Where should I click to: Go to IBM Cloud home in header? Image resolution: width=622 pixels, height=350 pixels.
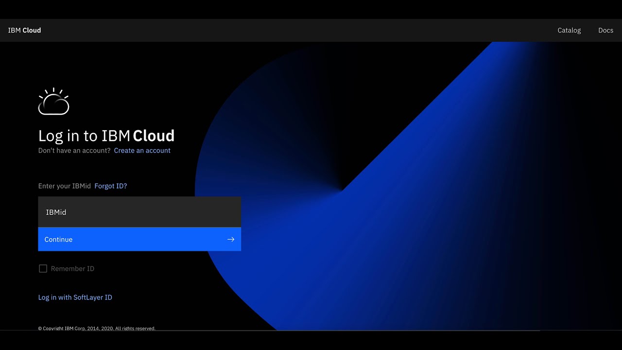(24, 30)
